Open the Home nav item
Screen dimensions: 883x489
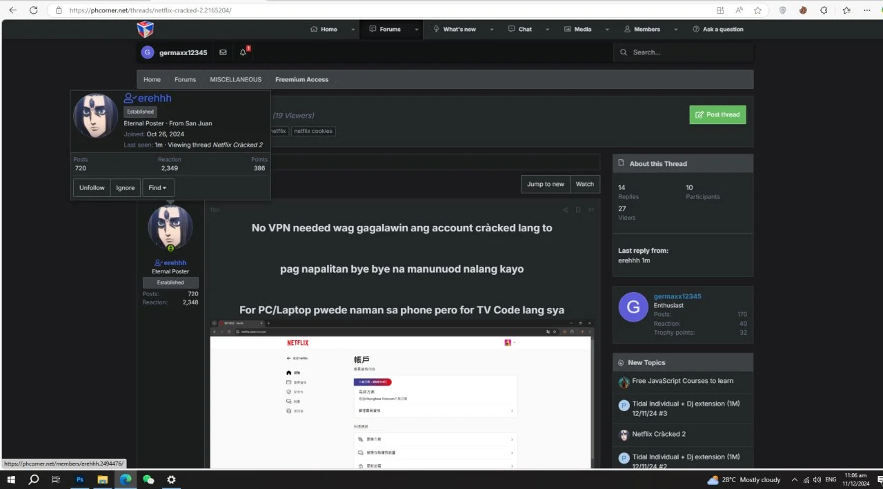coord(324,30)
